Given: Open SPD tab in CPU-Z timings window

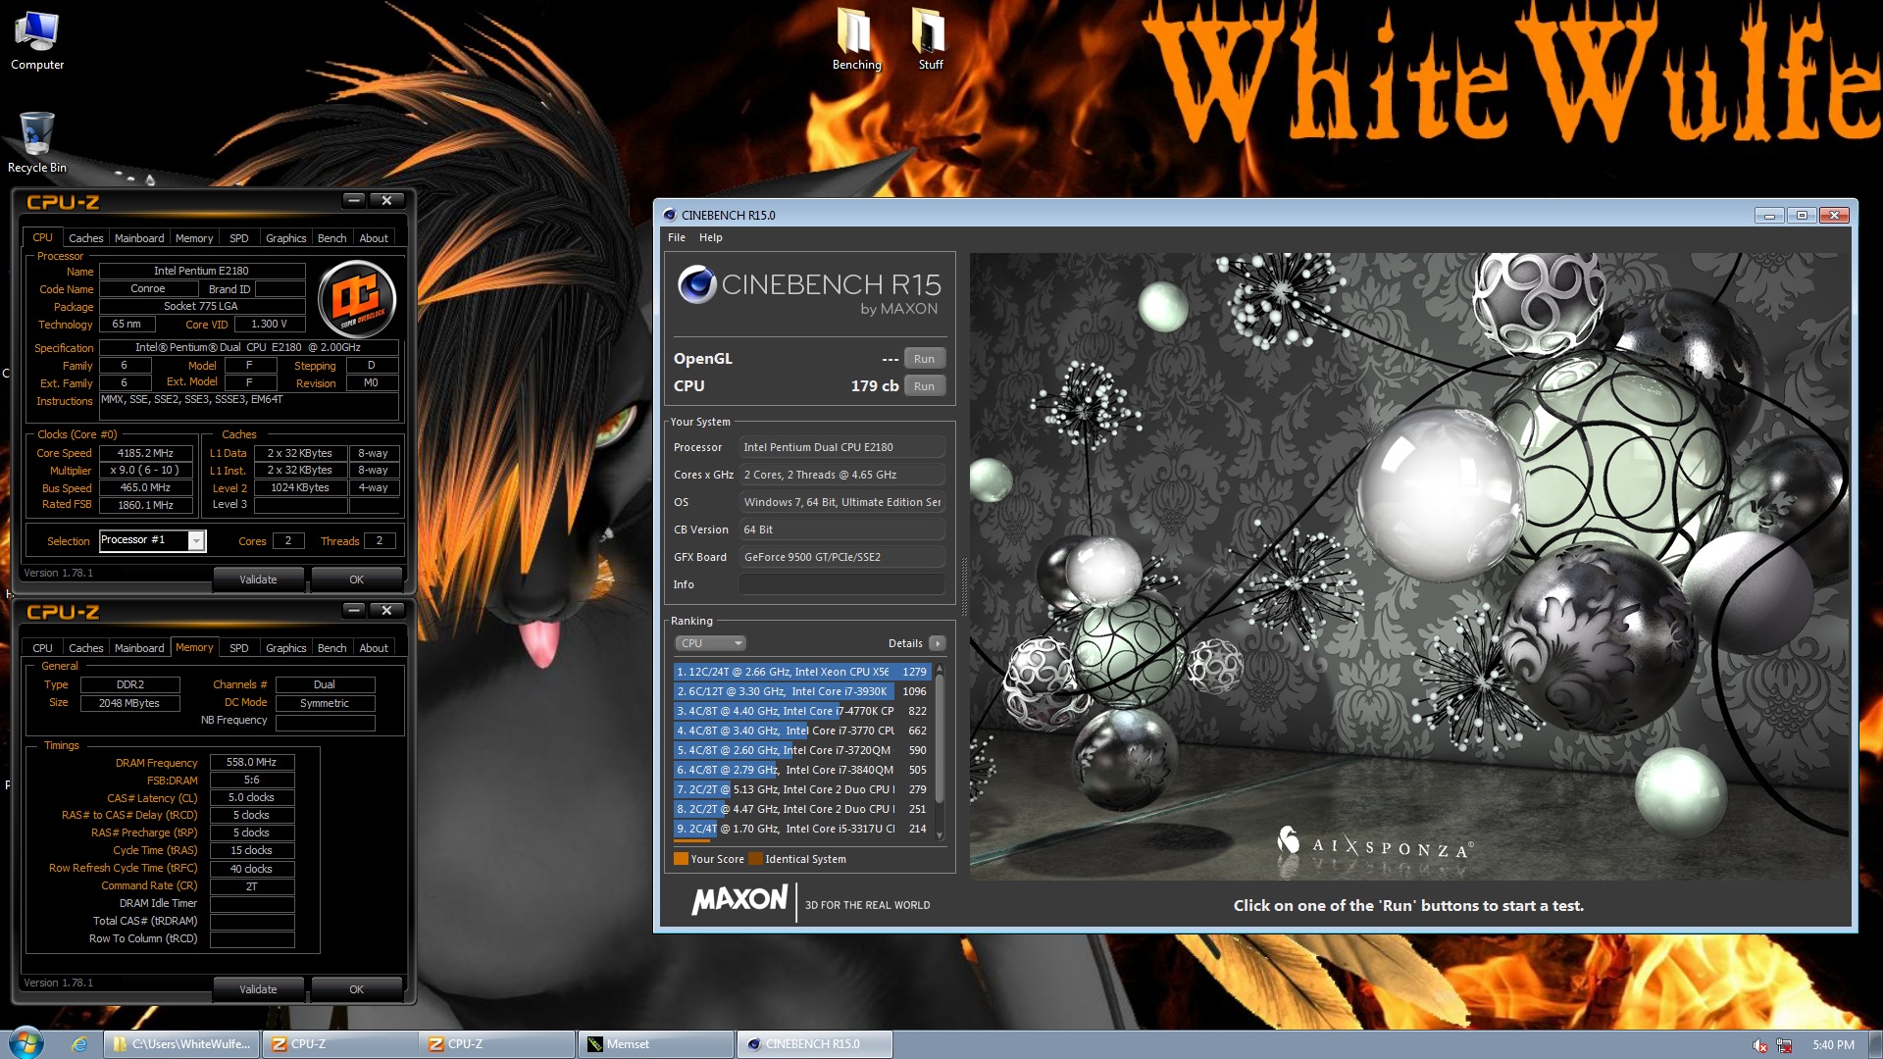Looking at the screenshot, I should [x=238, y=648].
